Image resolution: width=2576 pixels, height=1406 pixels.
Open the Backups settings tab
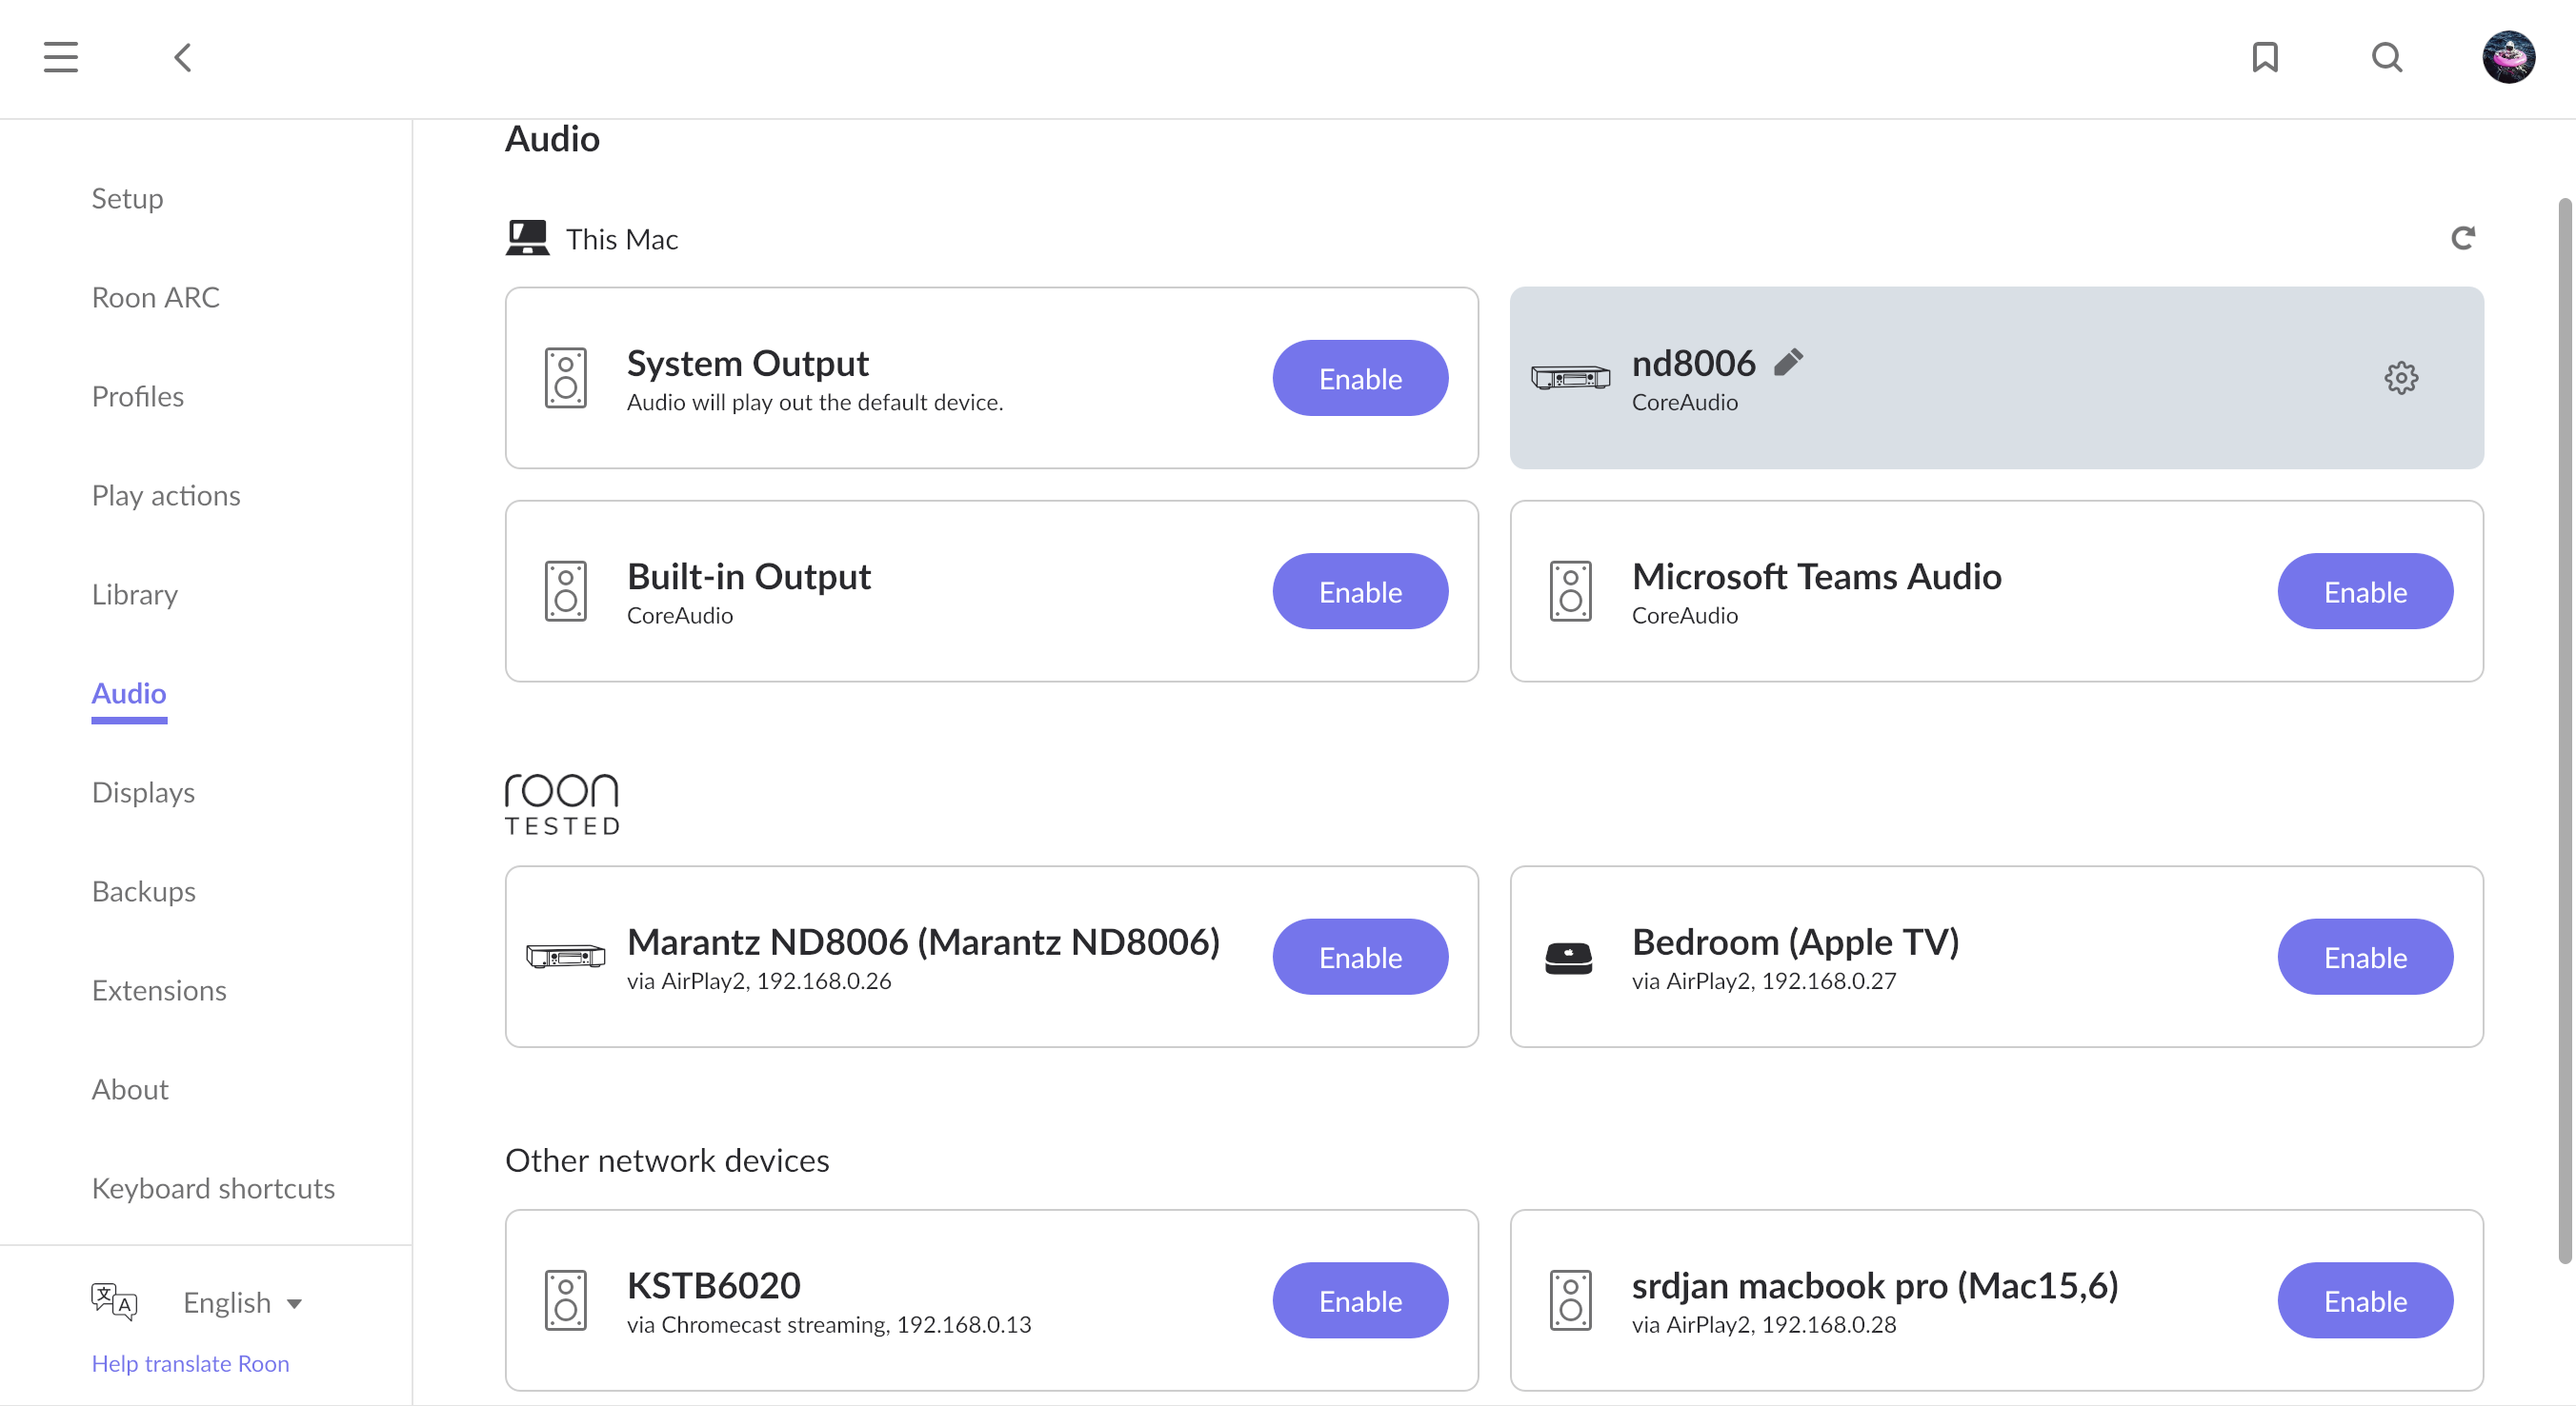click(x=144, y=890)
